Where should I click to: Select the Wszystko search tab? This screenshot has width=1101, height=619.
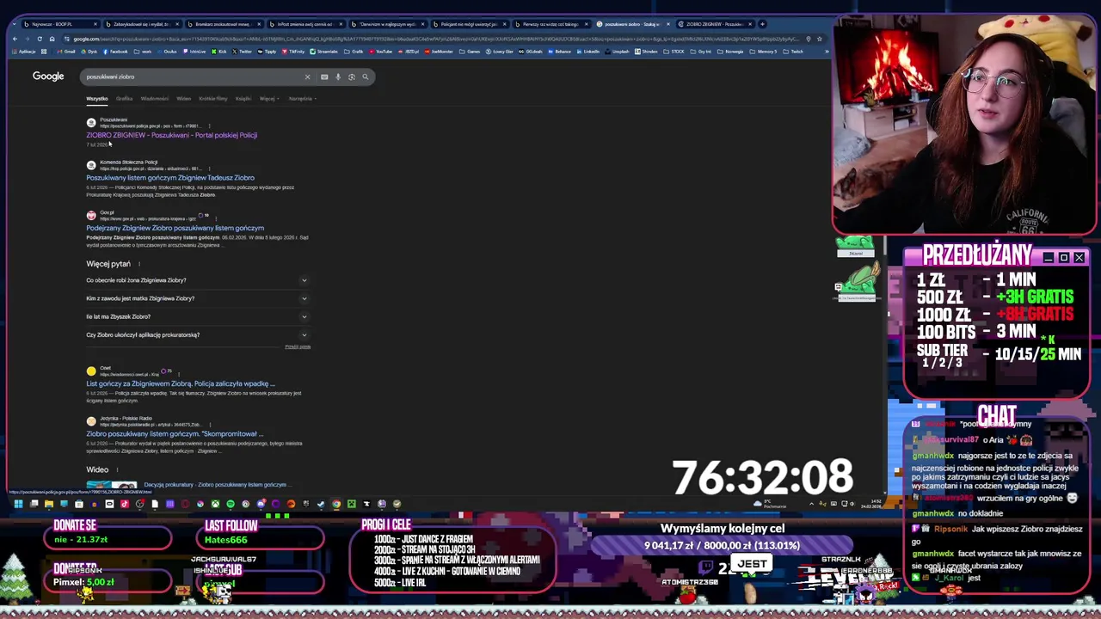pos(96,99)
